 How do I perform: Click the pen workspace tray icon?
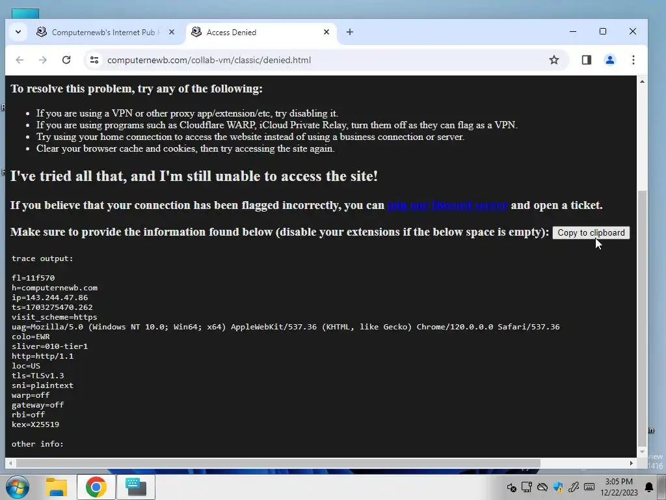pyautogui.click(x=574, y=487)
